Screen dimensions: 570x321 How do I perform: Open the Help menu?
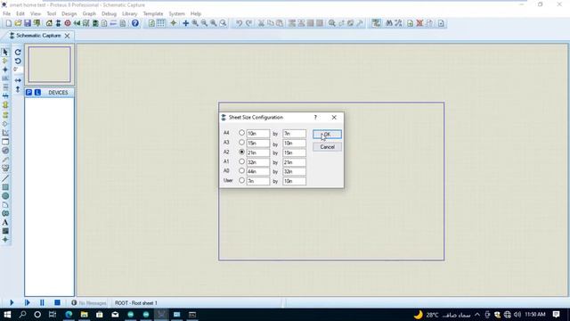[x=196, y=13]
